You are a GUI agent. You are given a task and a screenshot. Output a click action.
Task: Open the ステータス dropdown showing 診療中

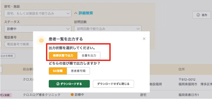(38, 29)
